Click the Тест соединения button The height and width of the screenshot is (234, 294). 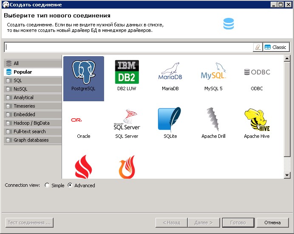pos(29,223)
